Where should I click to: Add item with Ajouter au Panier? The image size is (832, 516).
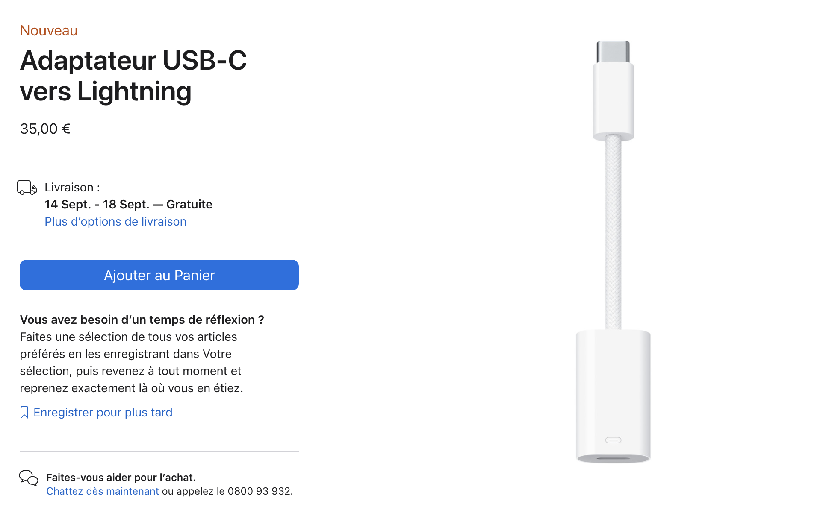(159, 275)
